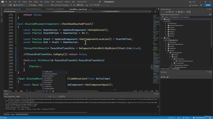Click the Search Solution Explorer field

tap(185, 15)
